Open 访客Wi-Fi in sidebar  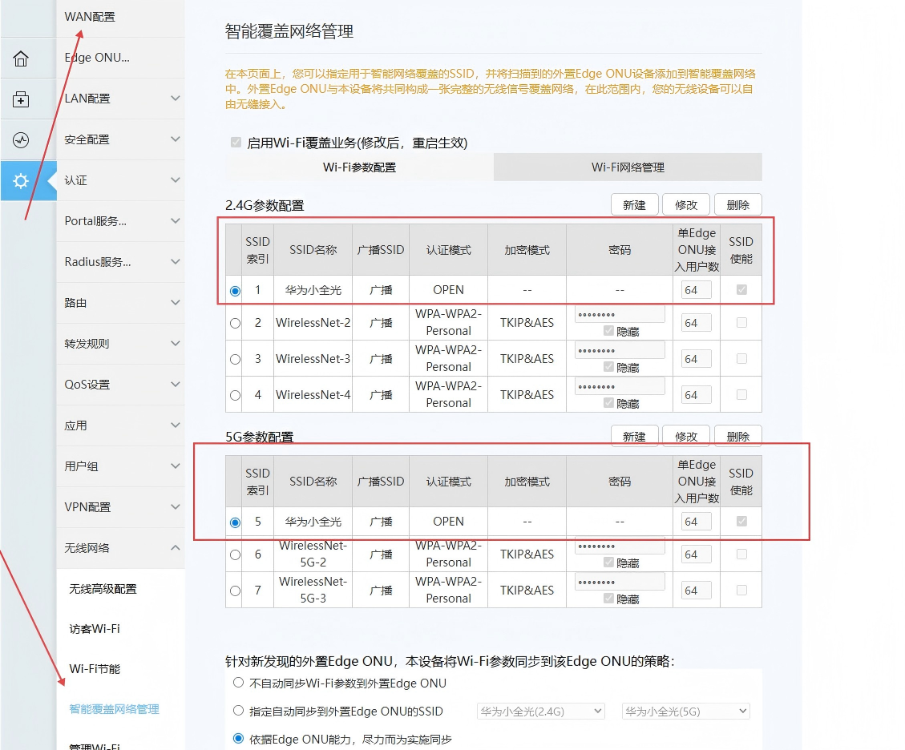[x=95, y=629]
